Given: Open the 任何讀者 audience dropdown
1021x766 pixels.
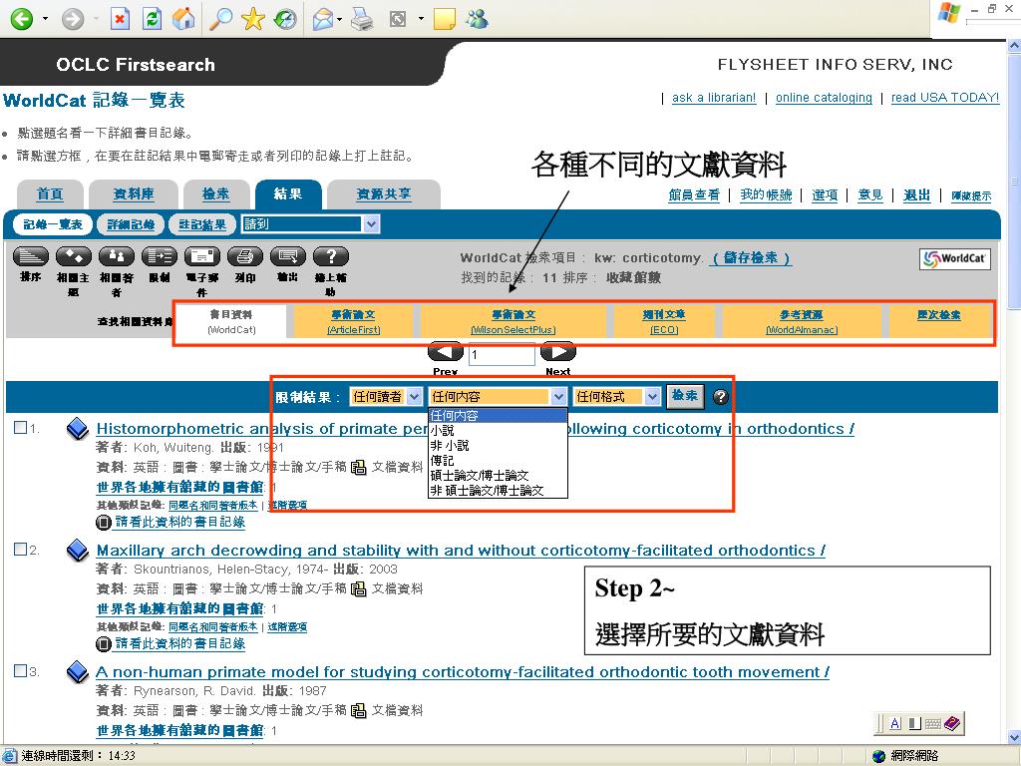Looking at the screenshot, I should [386, 397].
